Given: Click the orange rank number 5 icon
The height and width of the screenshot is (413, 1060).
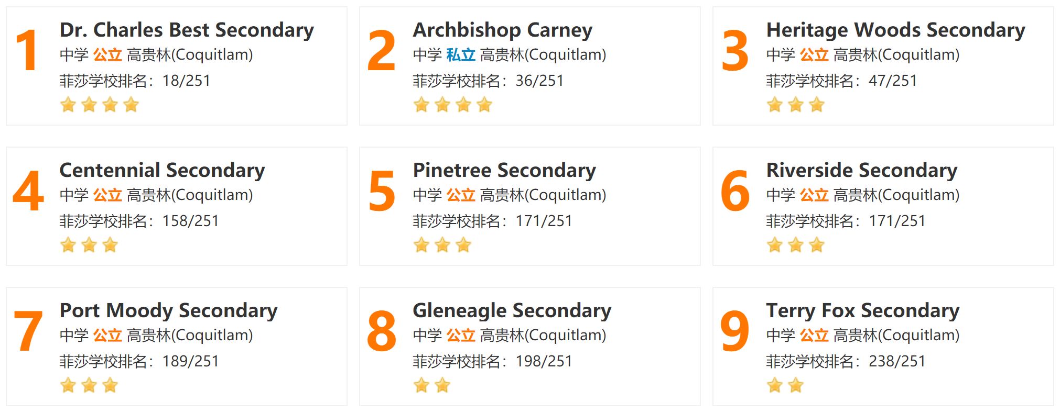Looking at the screenshot, I should coord(382,191).
